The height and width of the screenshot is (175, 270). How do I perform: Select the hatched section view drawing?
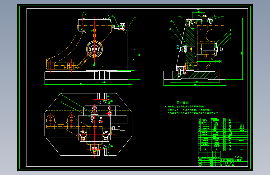(x=203, y=48)
